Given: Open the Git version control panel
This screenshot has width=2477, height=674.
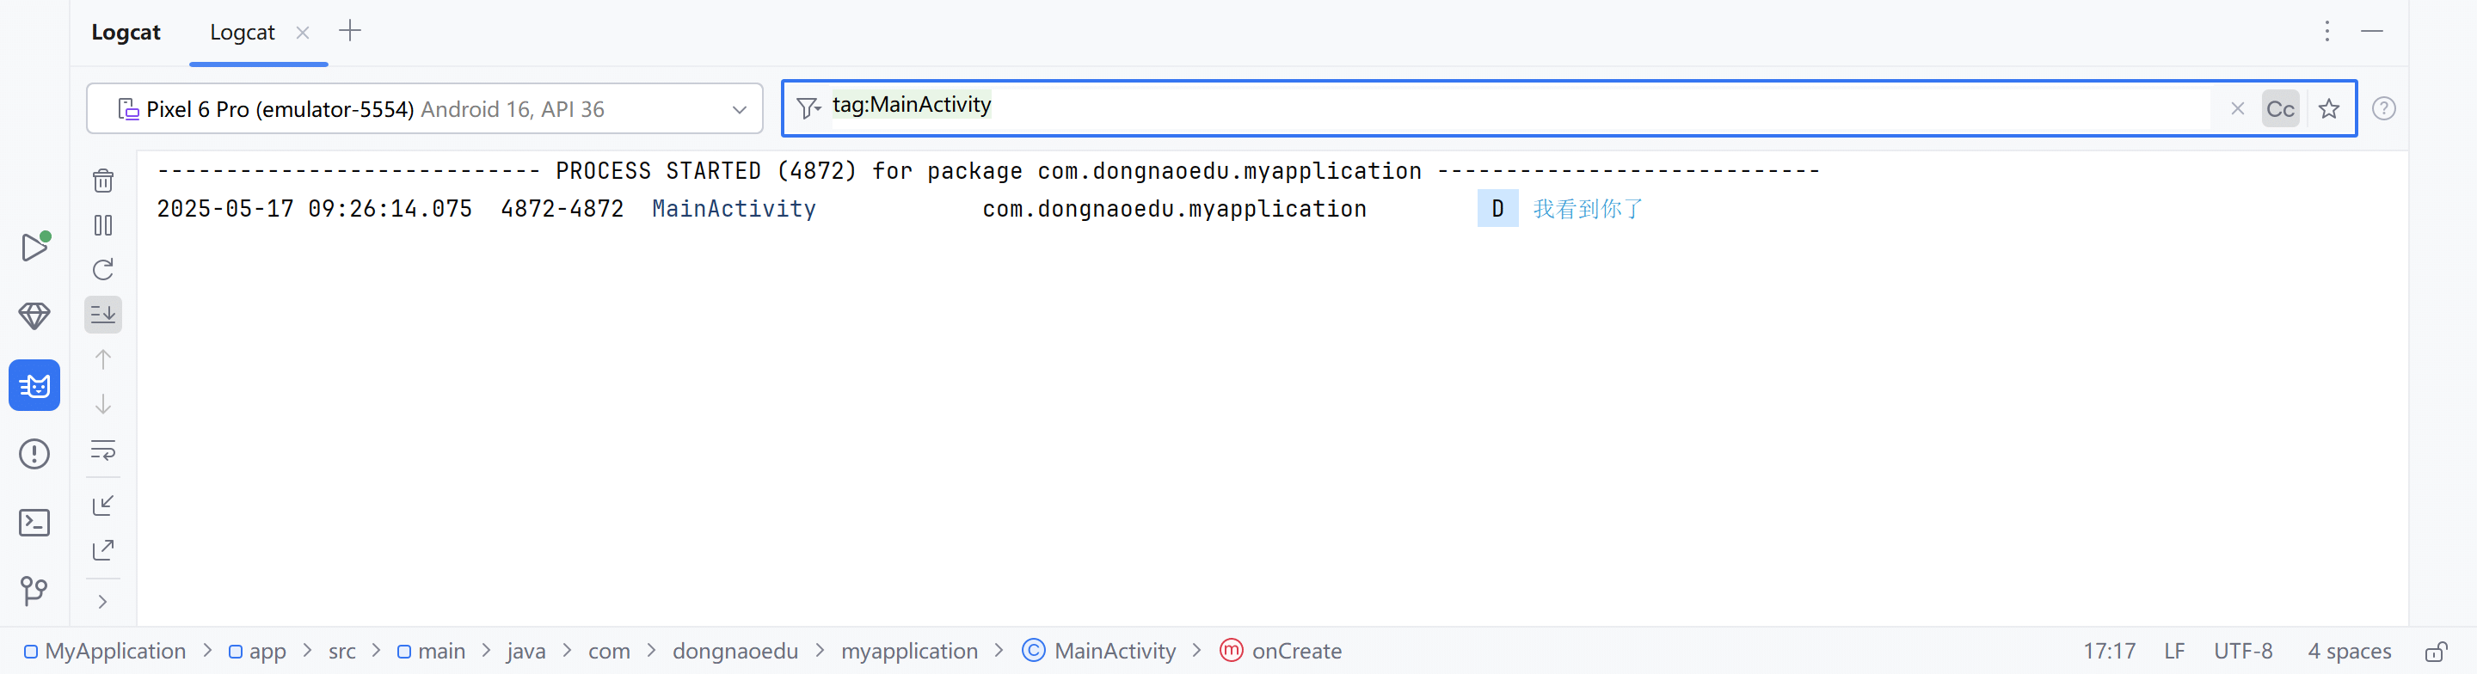Looking at the screenshot, I should 34,590.
